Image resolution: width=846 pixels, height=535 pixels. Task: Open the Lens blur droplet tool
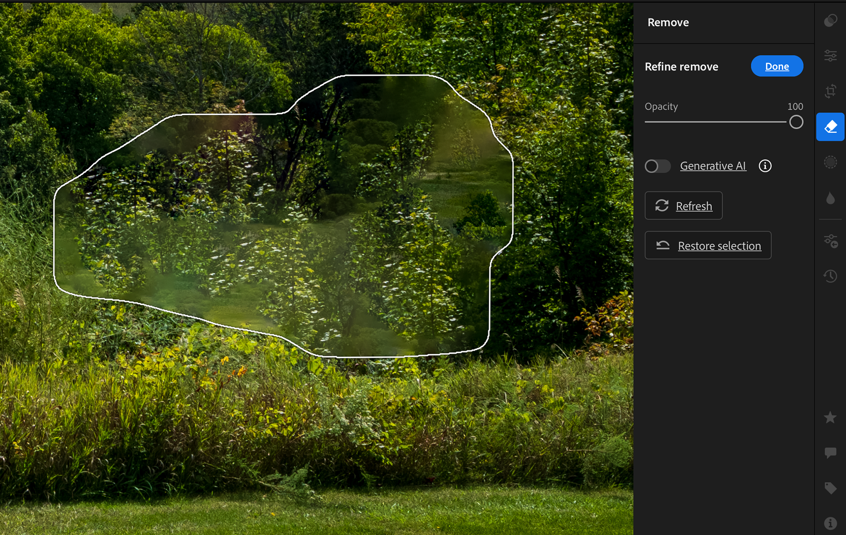coord(830,198)
